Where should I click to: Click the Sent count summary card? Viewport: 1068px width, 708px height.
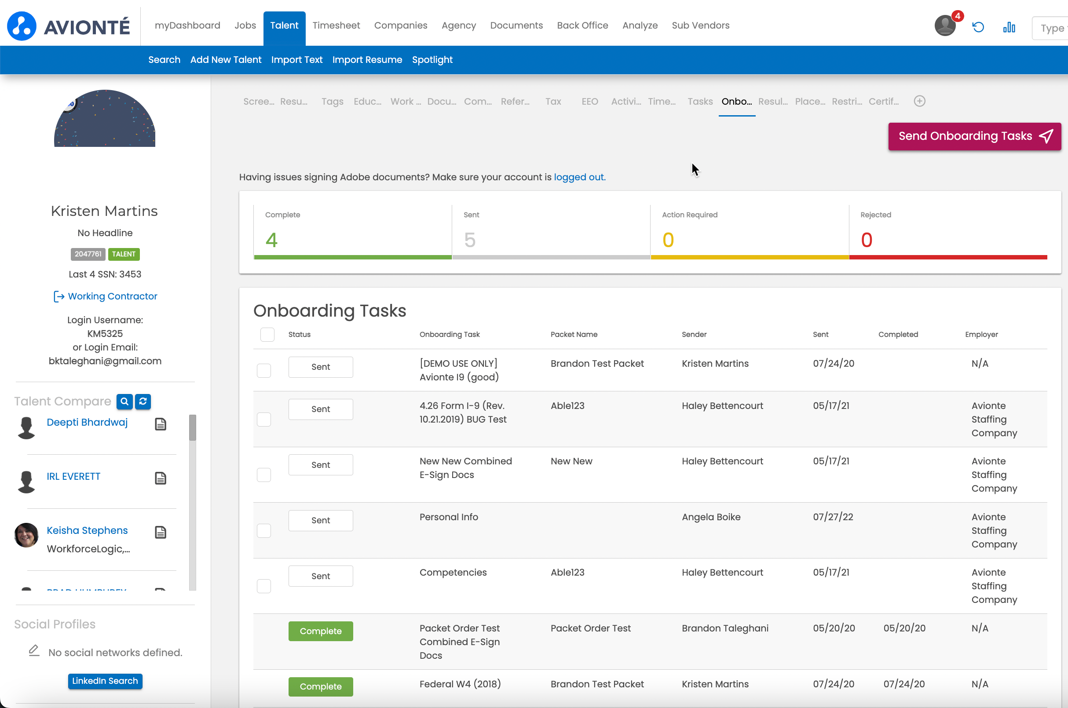point(551,232)
